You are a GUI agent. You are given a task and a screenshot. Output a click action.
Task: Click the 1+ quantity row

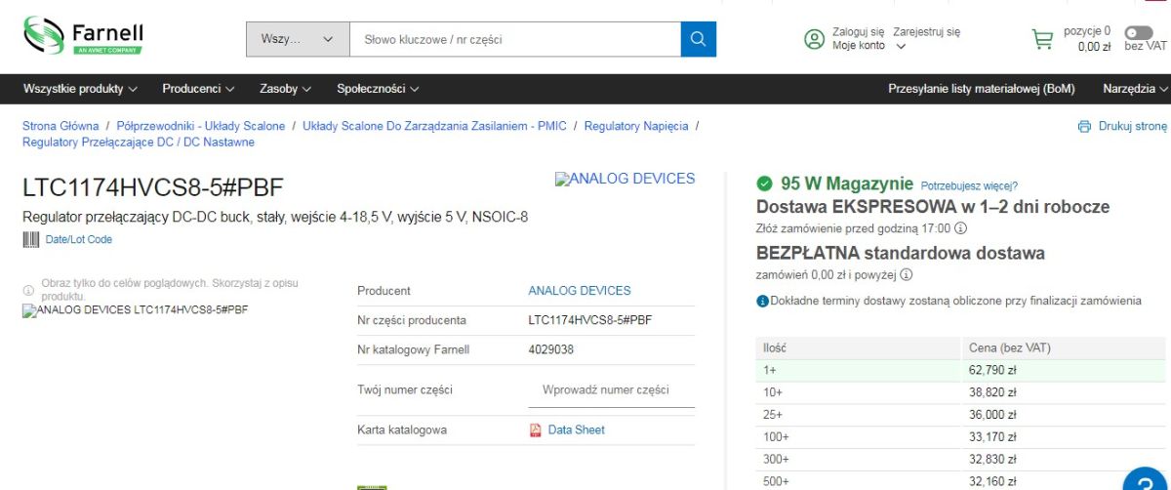tap(961, 370)
